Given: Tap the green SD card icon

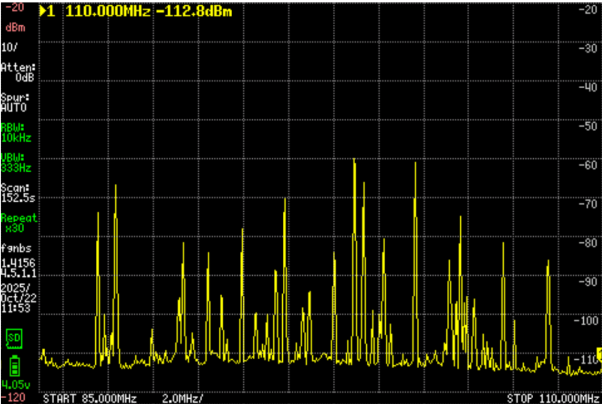Looking at the screenshot, I should [14, 338].
